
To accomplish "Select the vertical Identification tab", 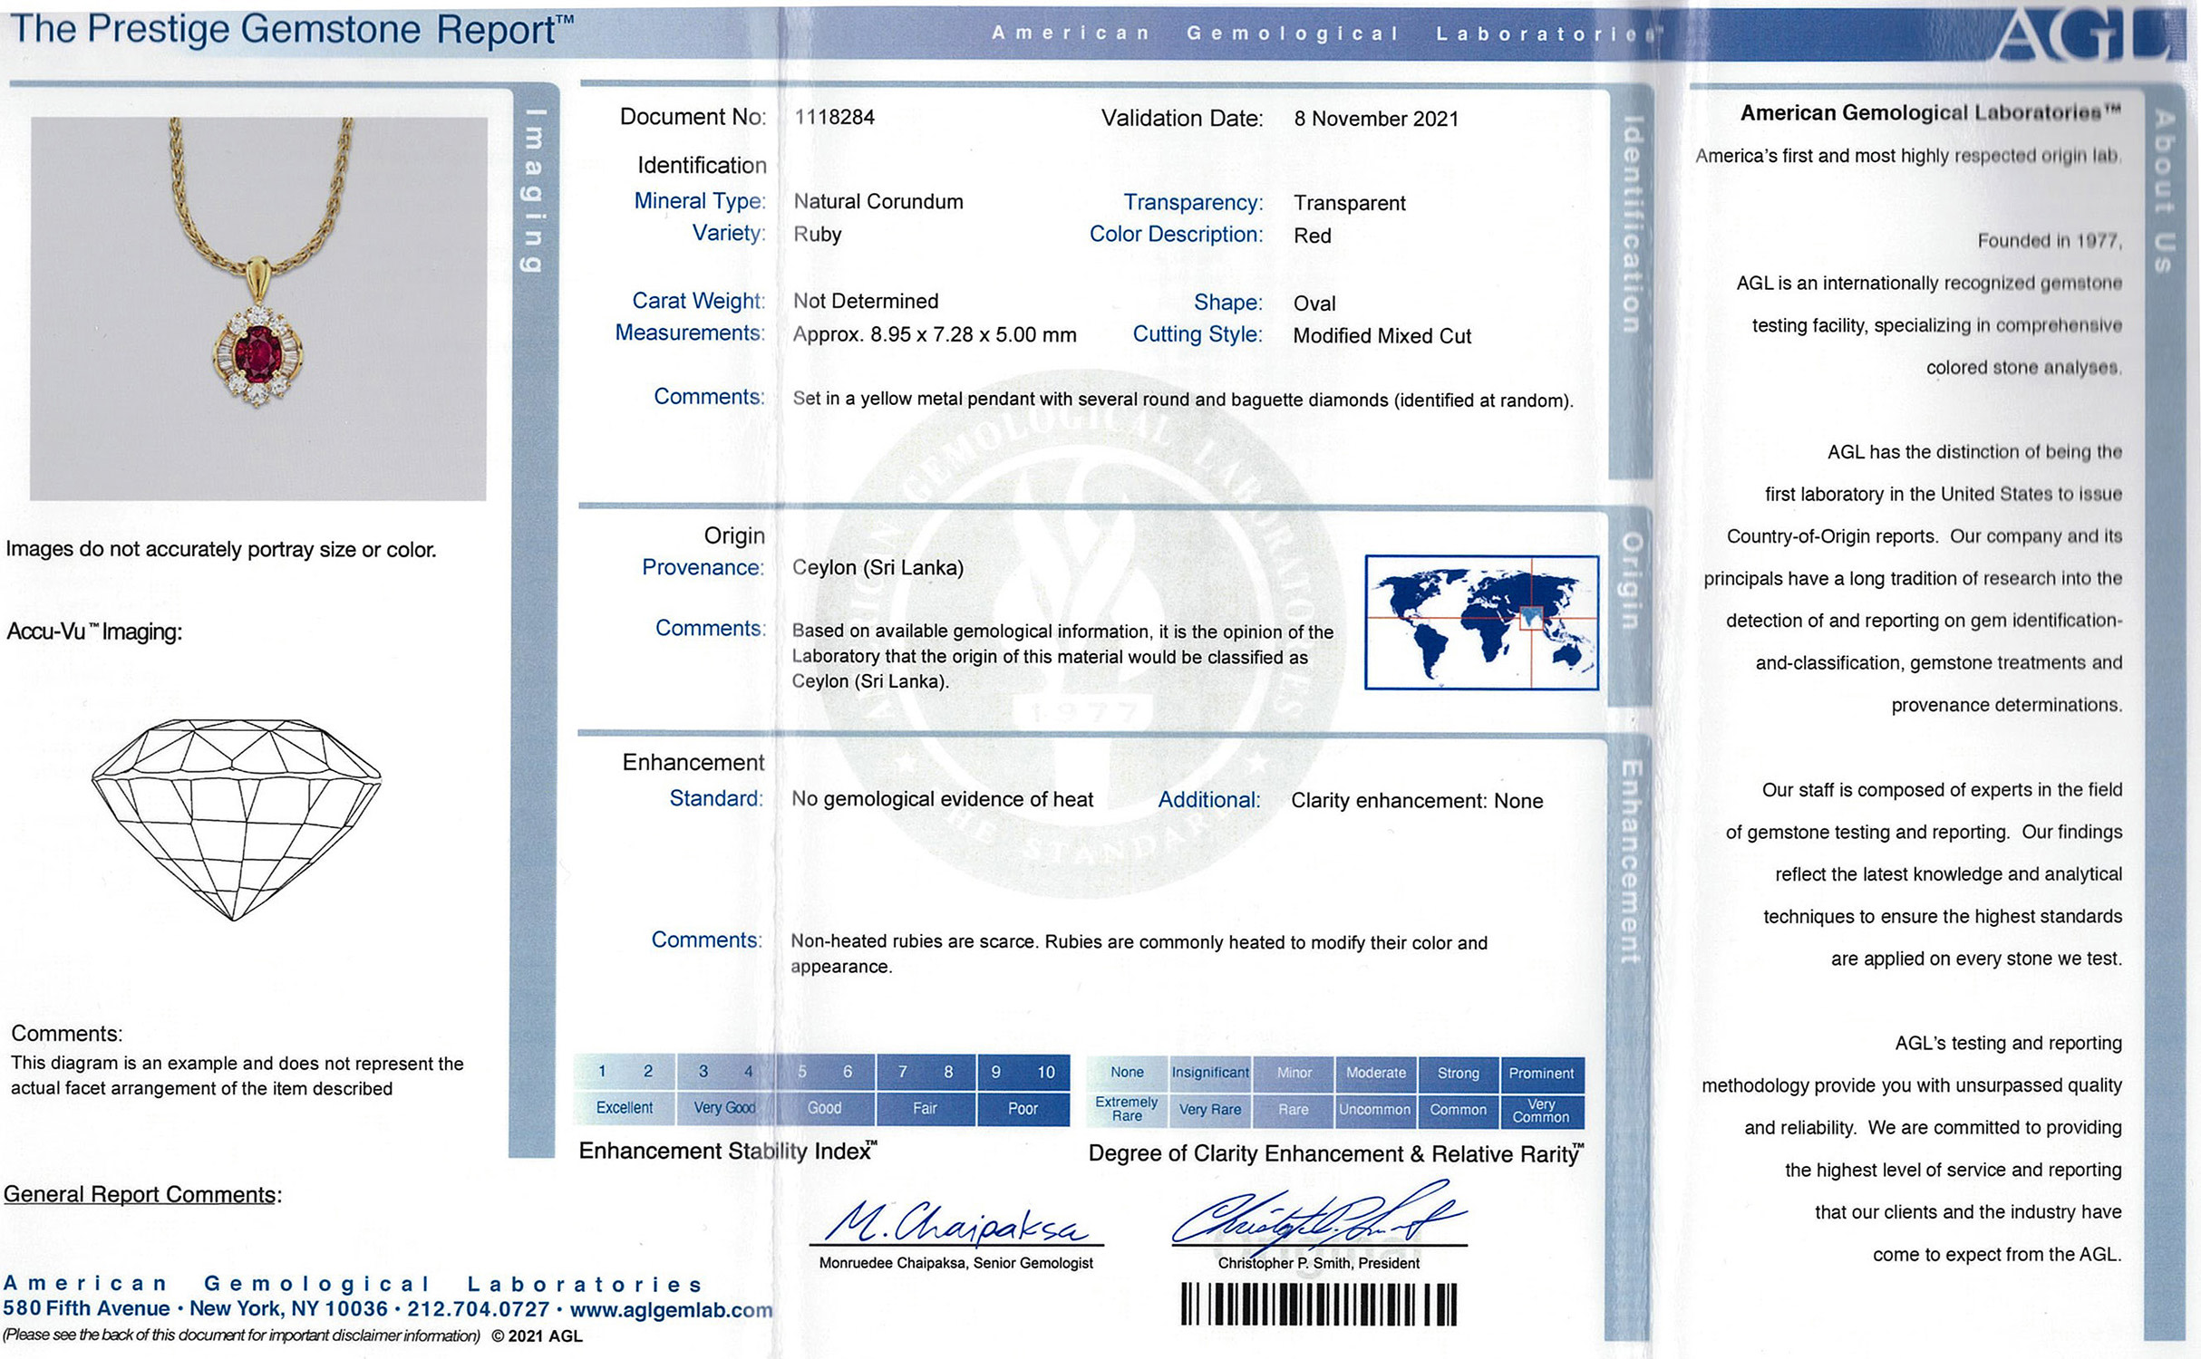I will 1631,225.
